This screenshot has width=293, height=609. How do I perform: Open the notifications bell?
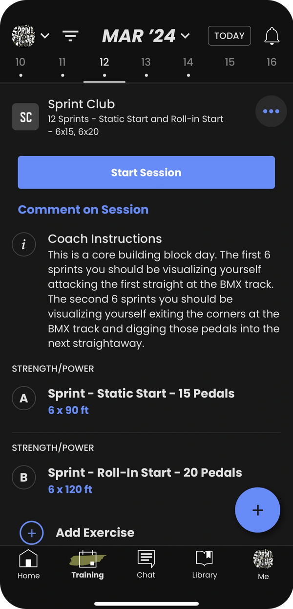pyautogui.click(x=272, y=36)
